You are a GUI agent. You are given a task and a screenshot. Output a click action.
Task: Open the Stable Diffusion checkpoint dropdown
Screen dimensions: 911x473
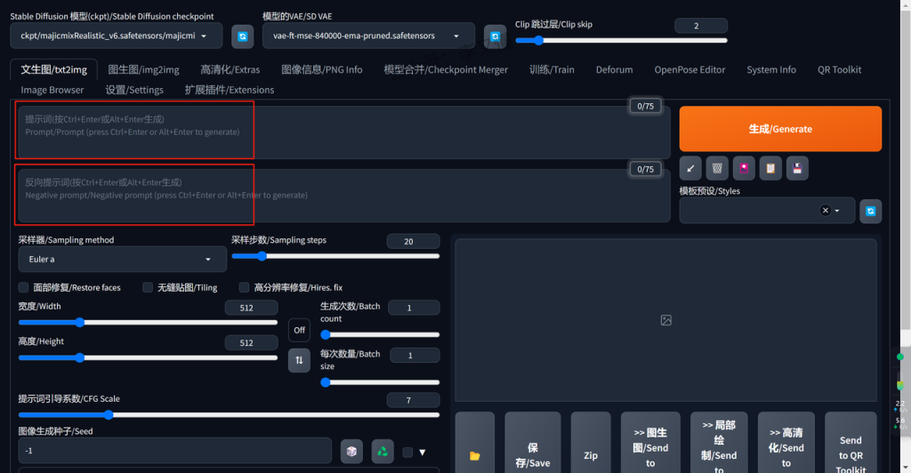(x=116, y=36)
